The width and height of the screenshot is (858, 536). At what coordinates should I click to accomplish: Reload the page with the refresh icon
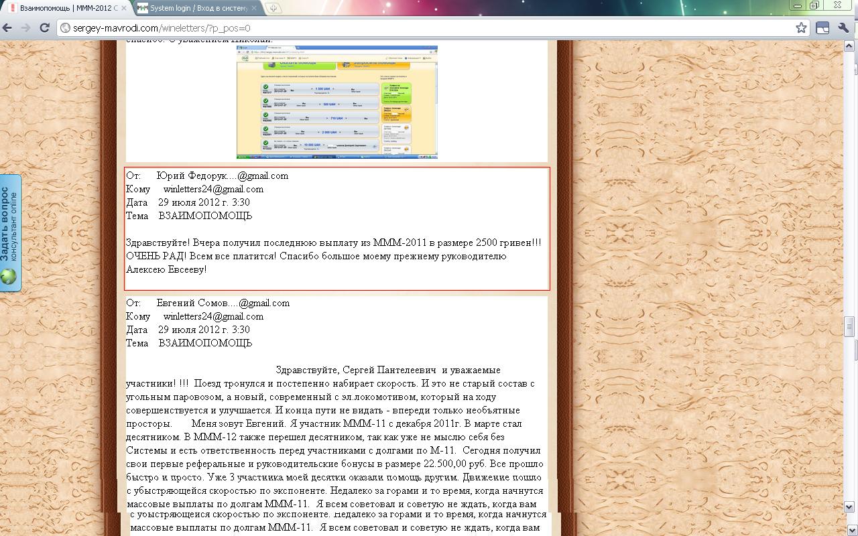(x=44, y=27)
